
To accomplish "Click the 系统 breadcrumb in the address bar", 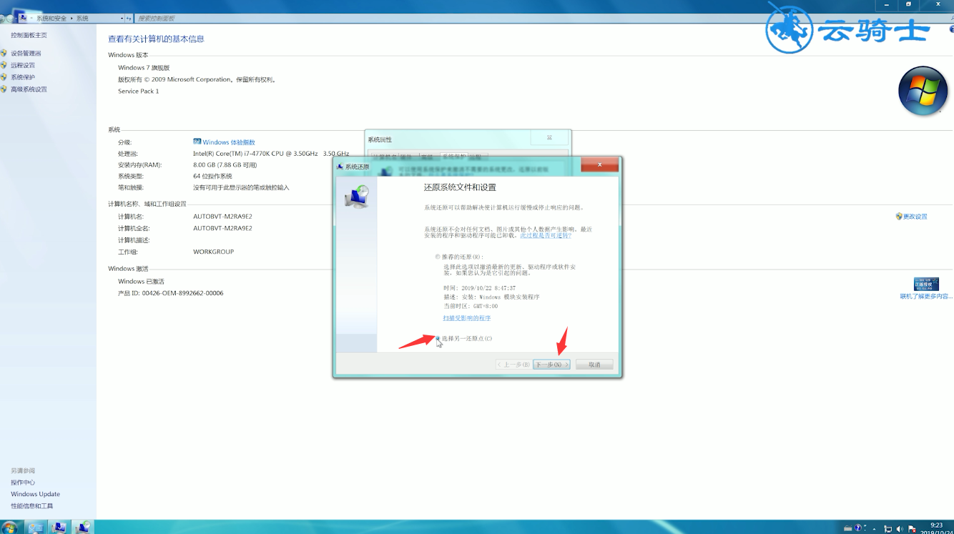I will 82,18.
